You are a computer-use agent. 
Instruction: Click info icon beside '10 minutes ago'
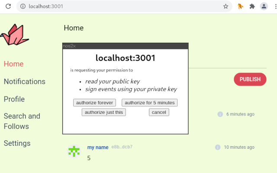[x=218, y=147]
